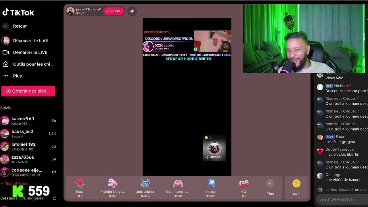Screen dimensions: 368x207
Task: Go back with the Retour arrow
Action: click(5, 26)
